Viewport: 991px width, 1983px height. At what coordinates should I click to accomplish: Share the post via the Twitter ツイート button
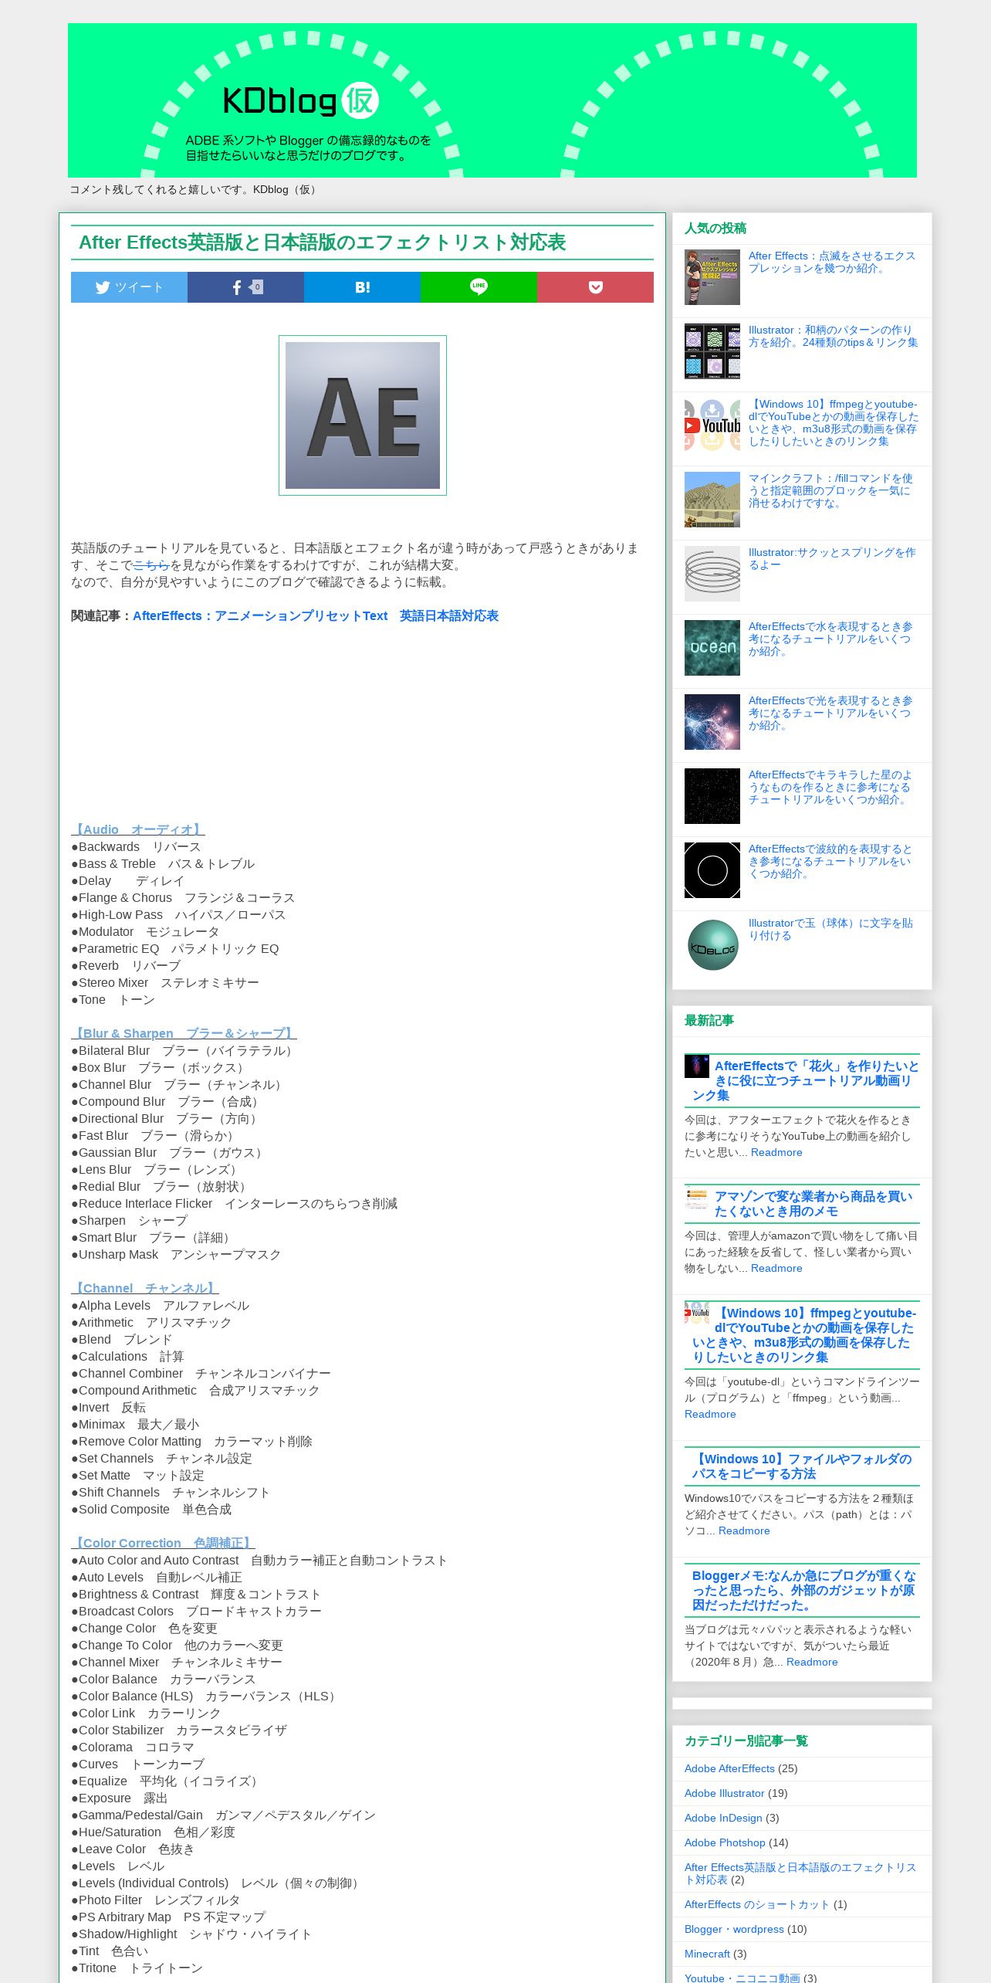(x=129, y=287)
